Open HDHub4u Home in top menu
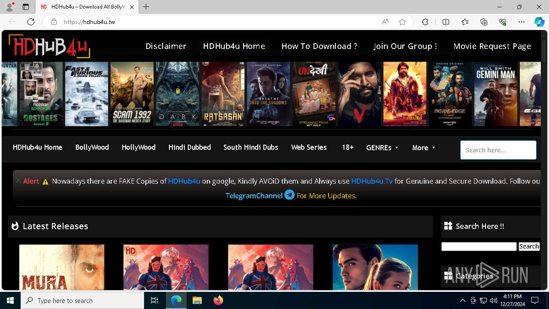Screen dimensions: 549x309 coord(234,46)
